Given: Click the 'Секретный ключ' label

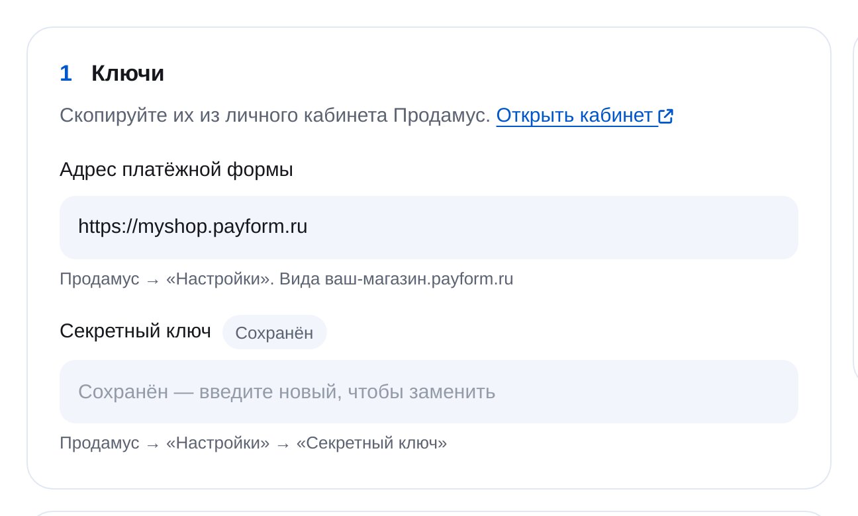Looking at the screenshot, I should [x=135, y=331].
